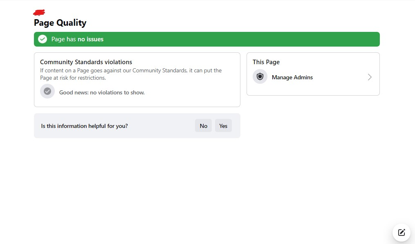415x244 pixels.
Task: Click empty right end of green status banner
Action: click(x=327, y=39)
